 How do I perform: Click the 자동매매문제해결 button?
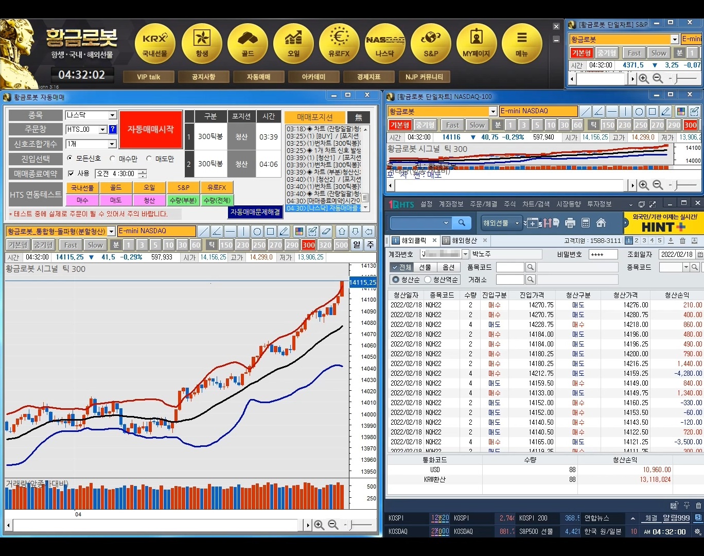[x=255, y=212]
